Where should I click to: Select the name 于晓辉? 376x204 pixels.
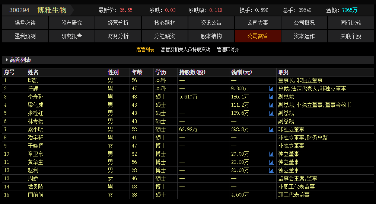point(35,146)
